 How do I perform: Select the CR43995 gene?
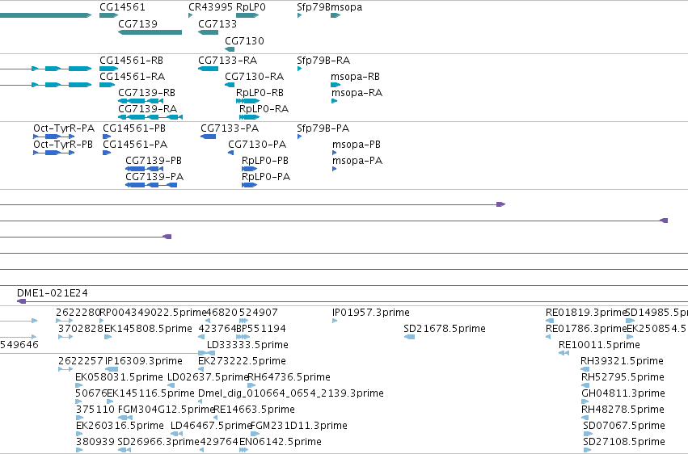pos(191,15)
